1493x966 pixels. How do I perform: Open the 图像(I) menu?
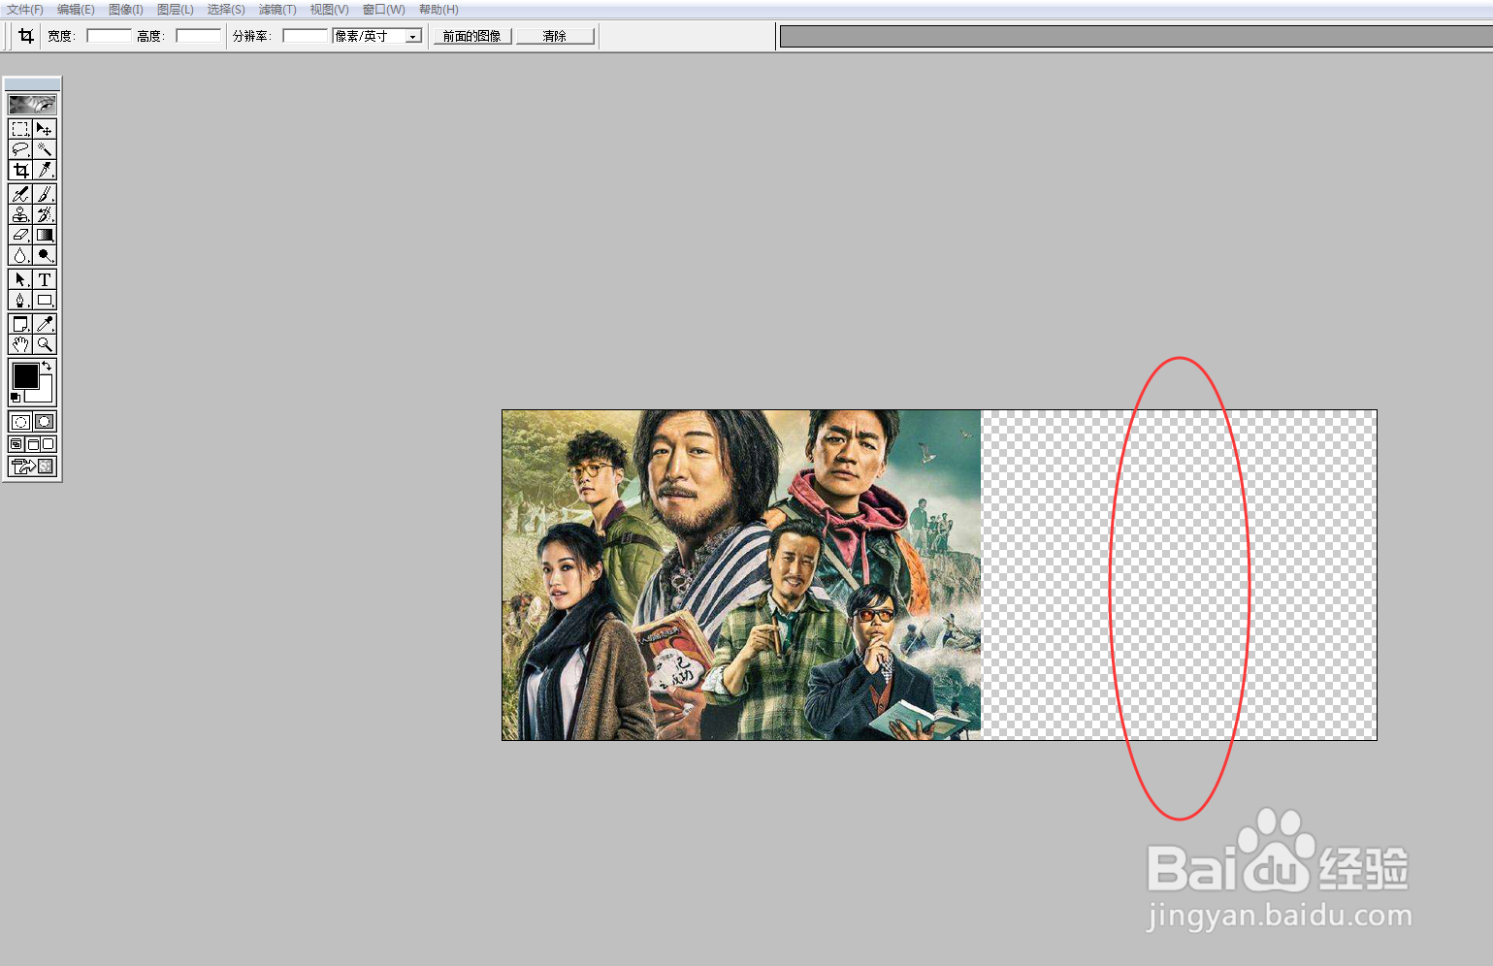click(x=126, y=9)
